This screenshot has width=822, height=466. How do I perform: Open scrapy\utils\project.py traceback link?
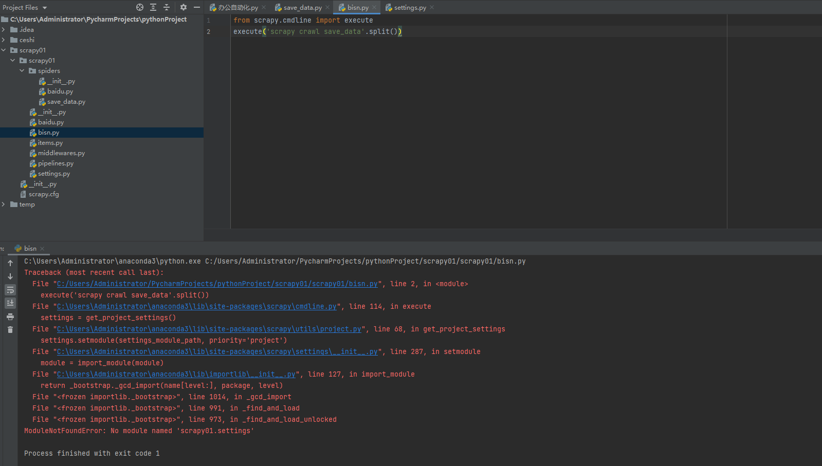209,329
